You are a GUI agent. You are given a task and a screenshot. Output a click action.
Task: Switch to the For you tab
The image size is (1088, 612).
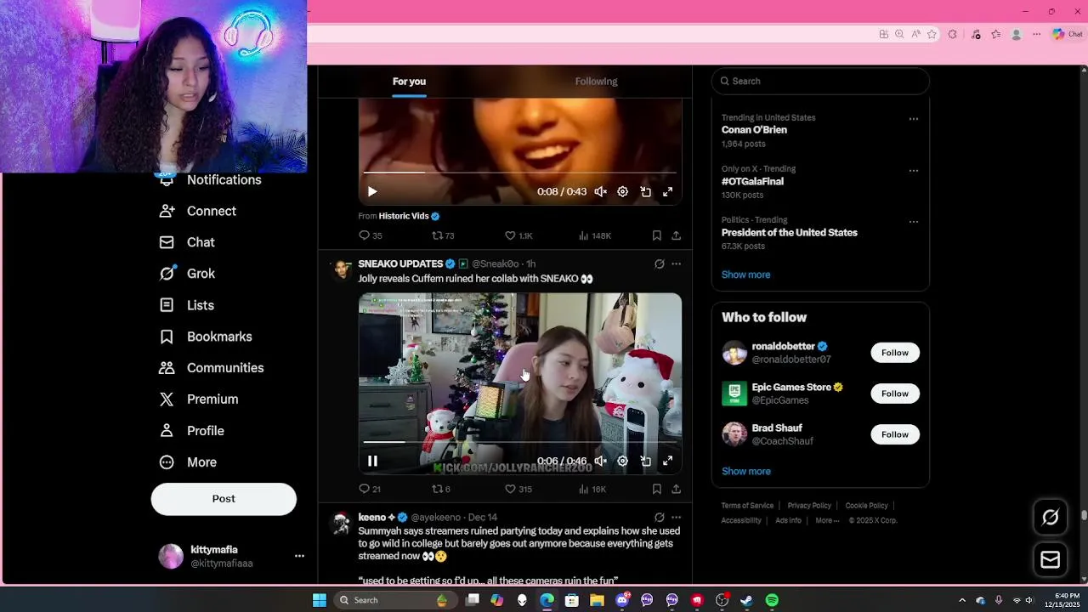pyautogui.click(x=409, y=82)
